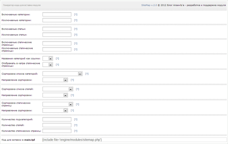The height and width of the screenshot is (144, 228).
Task: Click the Исключаемые статические страницы input field
Action: click(x=57, y=49)
